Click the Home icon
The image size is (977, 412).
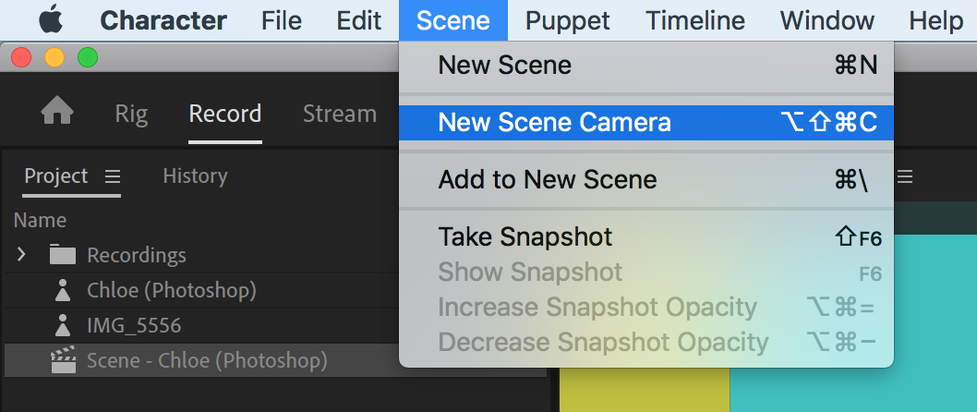pos(57,113)
